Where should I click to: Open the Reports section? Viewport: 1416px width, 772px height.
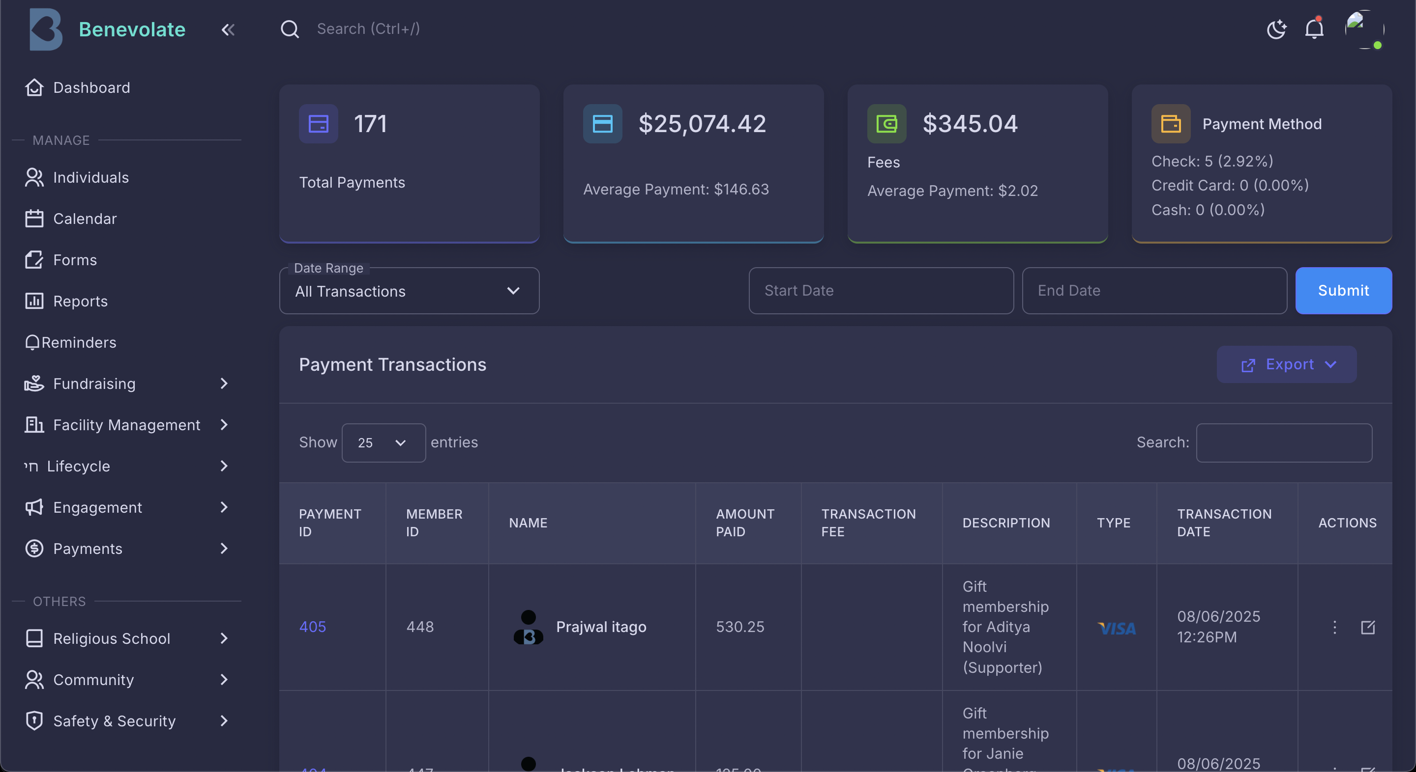[x=80, y=301]
